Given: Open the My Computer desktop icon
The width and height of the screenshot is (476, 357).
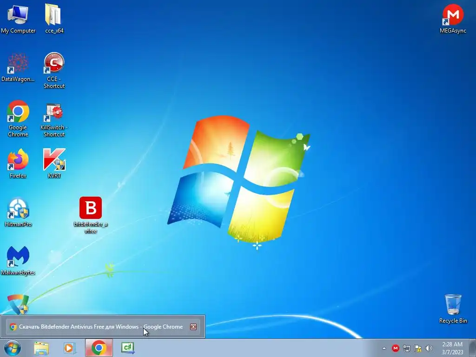Looking at the screenshot, I should pyautogui.click(x=18, y=18).
